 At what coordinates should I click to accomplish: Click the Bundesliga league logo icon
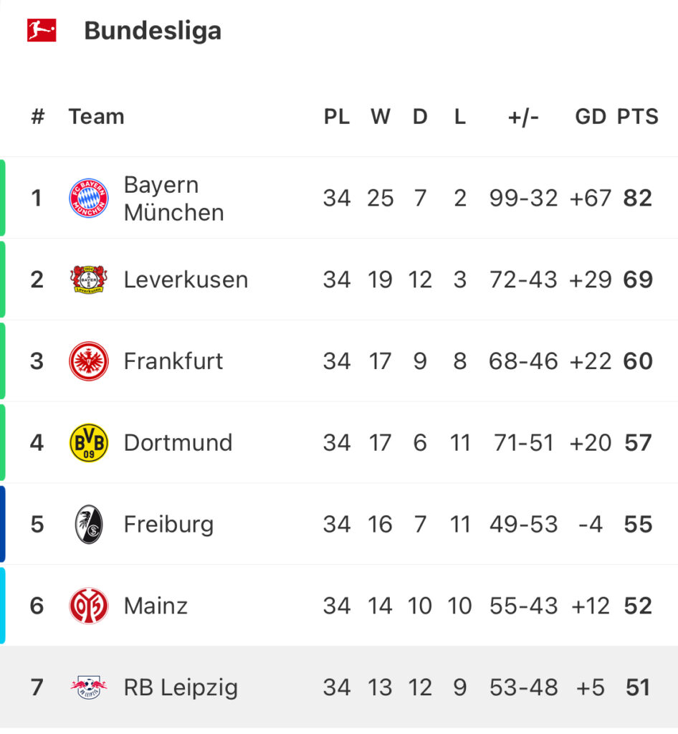(42, 30)
